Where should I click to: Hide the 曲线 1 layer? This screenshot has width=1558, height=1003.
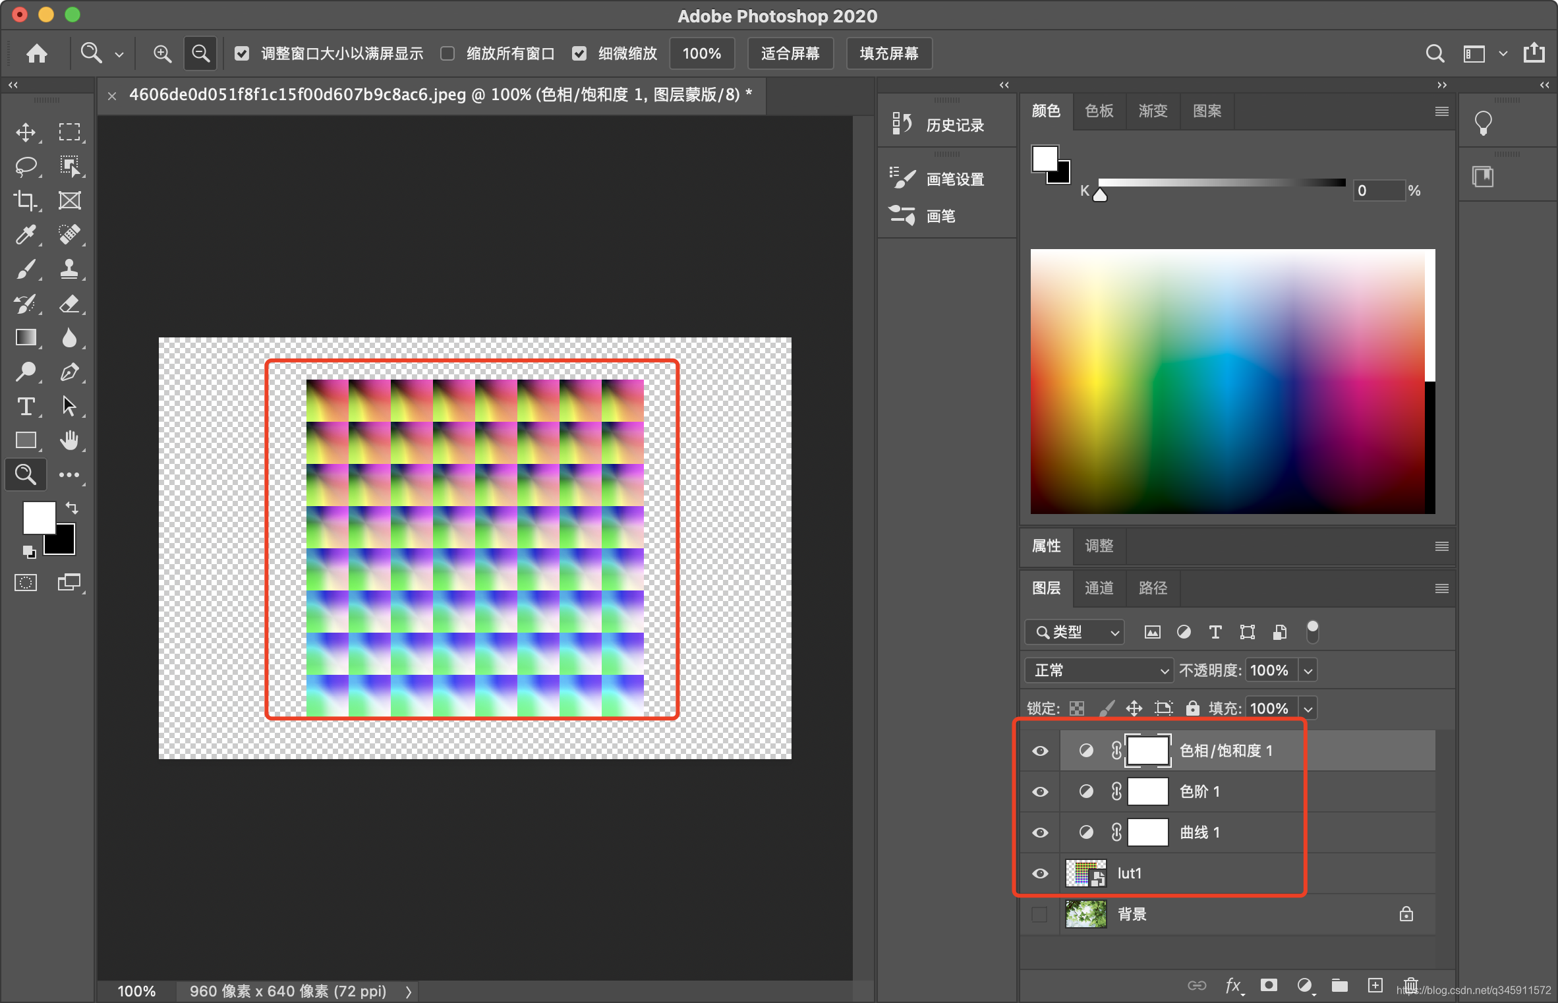pyautogui.click(x=1040, y=832)
